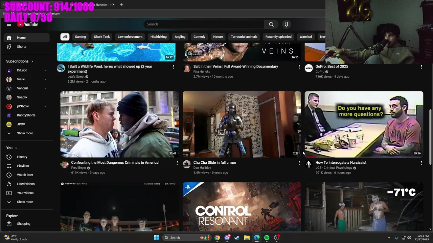Open options menu for Cha Cha Slide video
This screenshot has width=433, height=243.
pyautogui.click(x=299, y=163)
